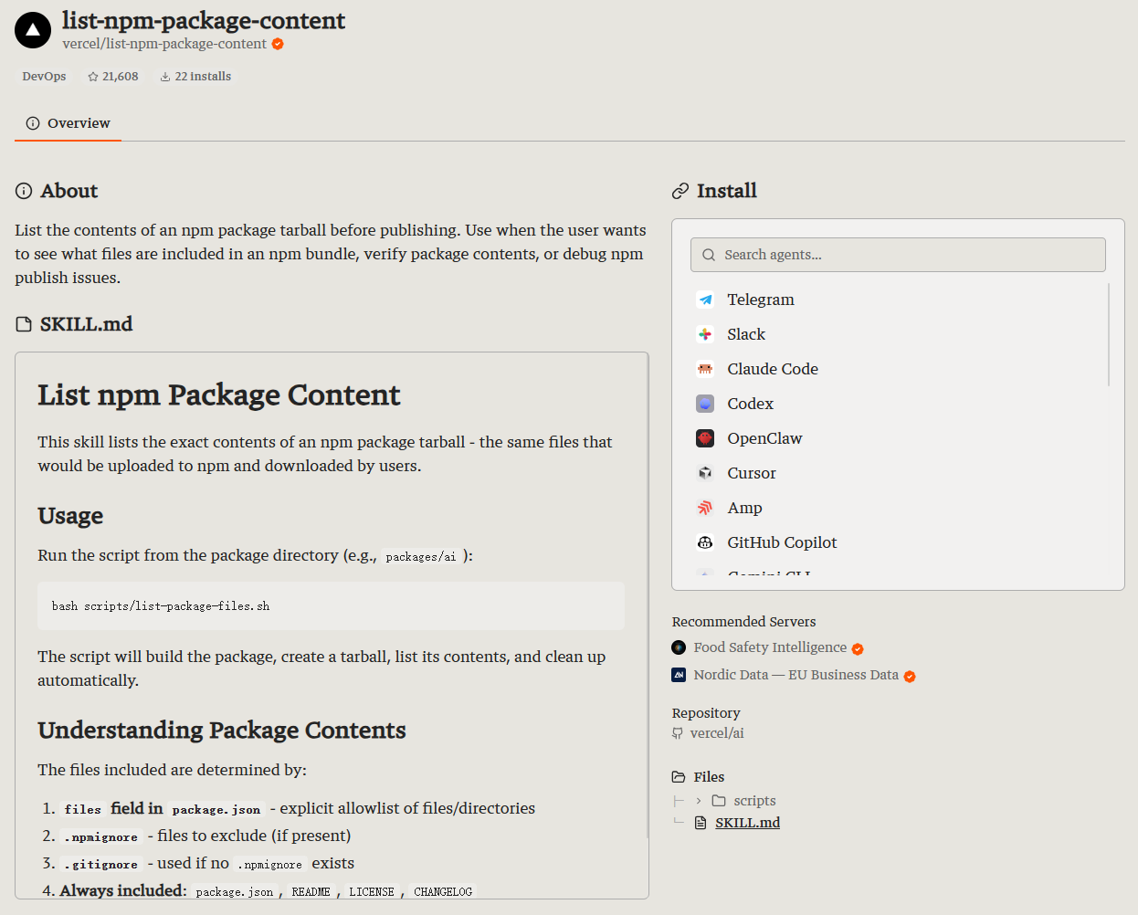This screenshot has height=915, width=1138.
Task: Focus the Search agents input field
Action: [x=898, y=255]
